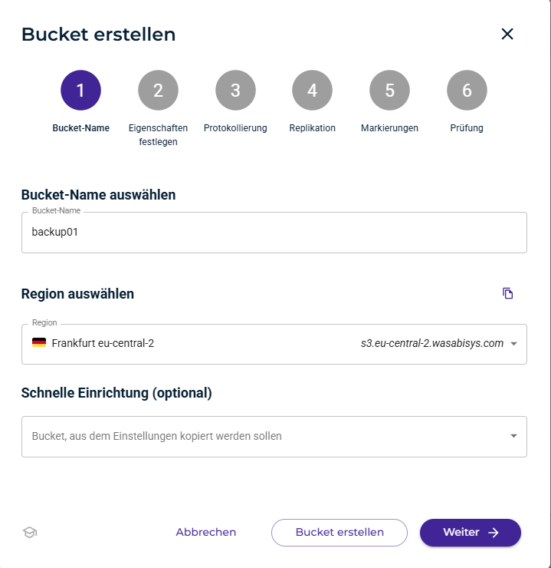
Task: Select step 4 Replikation
Action: pos(312,91)
